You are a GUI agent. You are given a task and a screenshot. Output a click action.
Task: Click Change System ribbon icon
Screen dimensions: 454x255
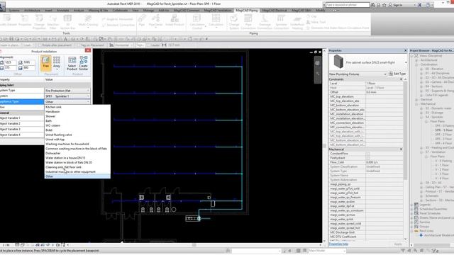click(x=233, y=22)
